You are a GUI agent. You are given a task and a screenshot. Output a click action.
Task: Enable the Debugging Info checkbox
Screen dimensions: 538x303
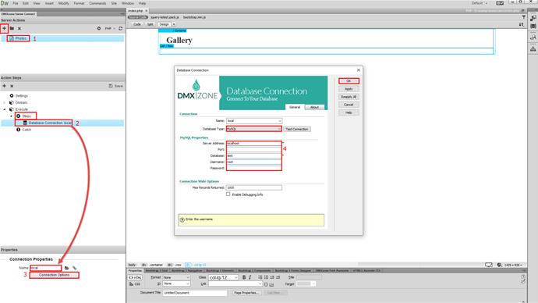tap(228, 194)
